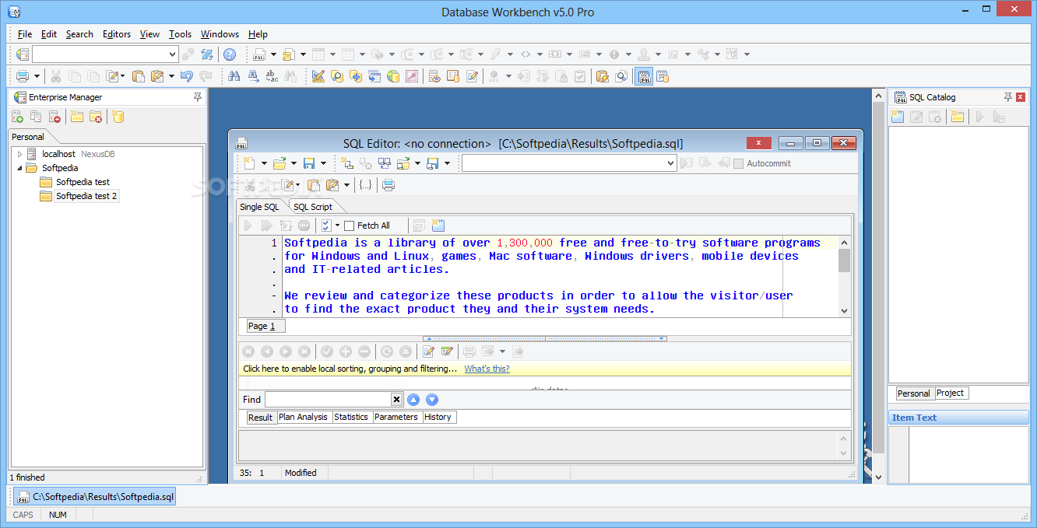Click the Softpedia.sql window bar button
1037x528 pixels.
click(x=95, y=496)
